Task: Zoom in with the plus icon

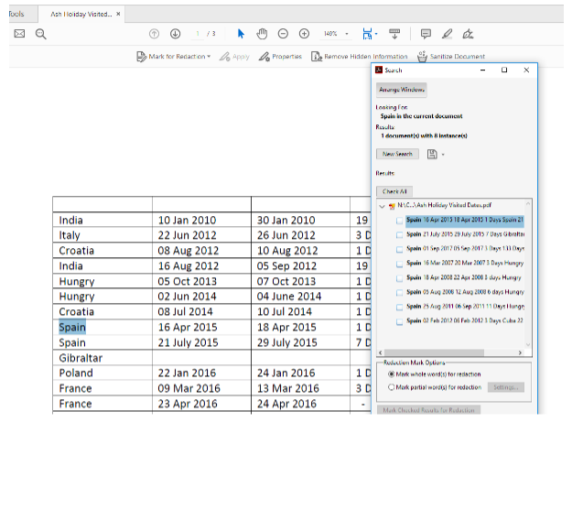Action: [304, 34]
